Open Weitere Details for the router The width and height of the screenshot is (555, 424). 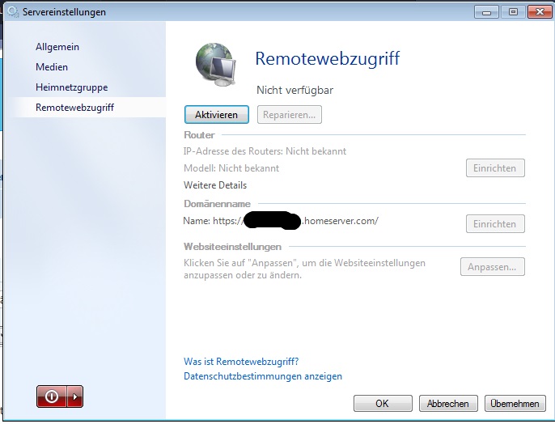215,185
